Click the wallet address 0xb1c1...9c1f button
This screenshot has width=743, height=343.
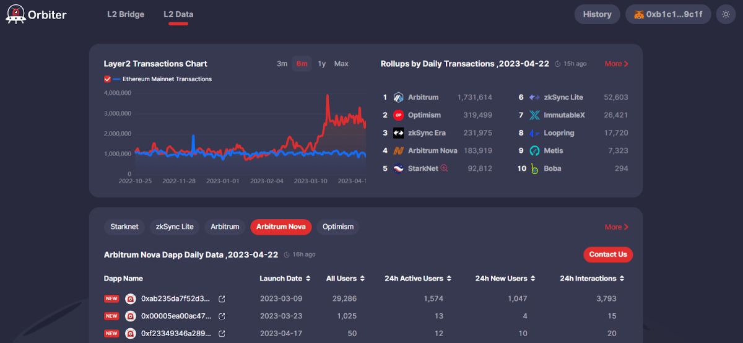pos(668,14)
